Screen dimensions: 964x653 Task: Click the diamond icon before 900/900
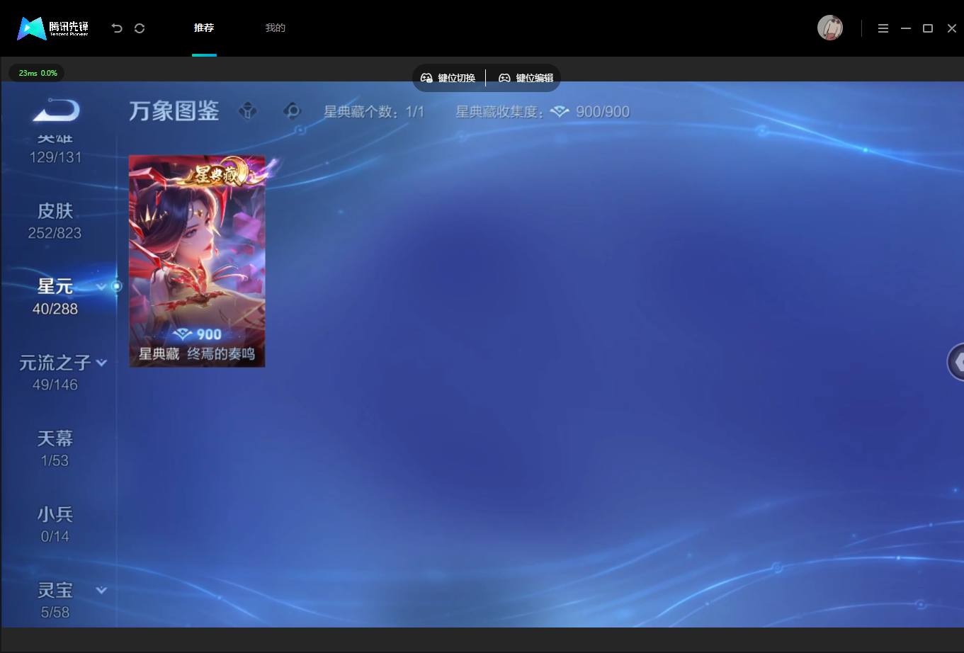pyautogui.click(x=560, y=112)
